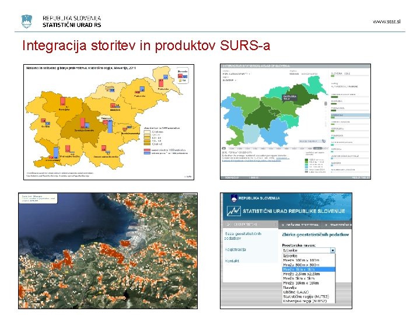This screenshot has width=420, height=315.
Task: Open the partially visible Statistični tab at right
Action: (x=337, y=225)
